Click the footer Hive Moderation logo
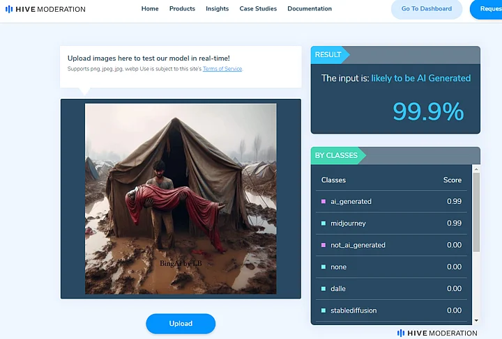The height and width of the screenshot is (339, 502). 437,333
